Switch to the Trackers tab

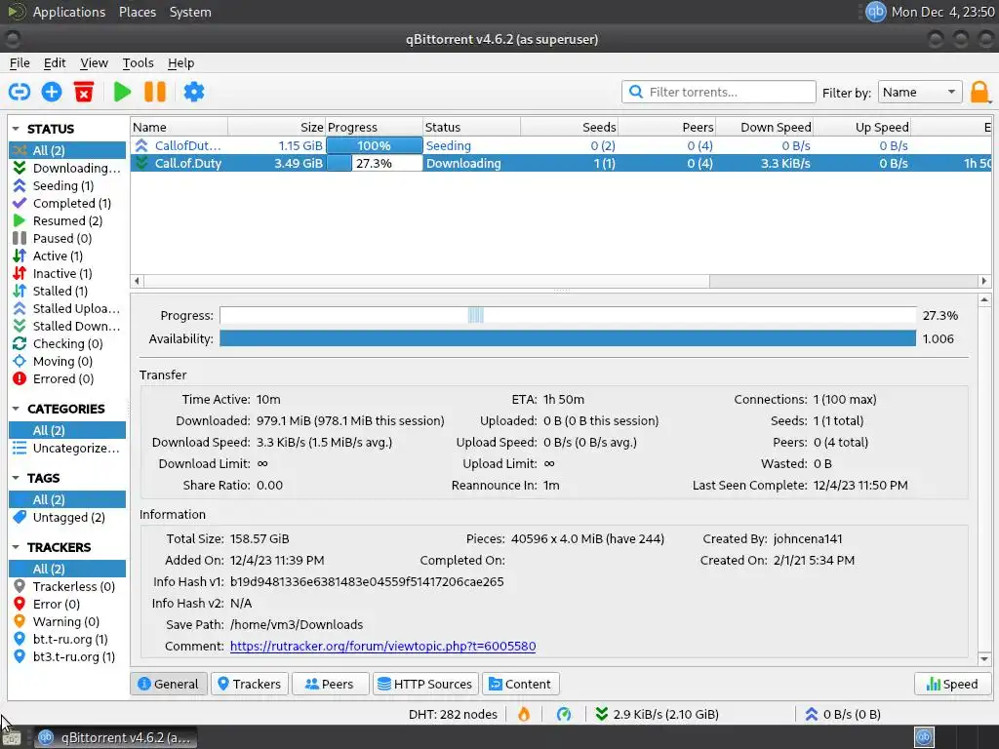tap(249, 684)
